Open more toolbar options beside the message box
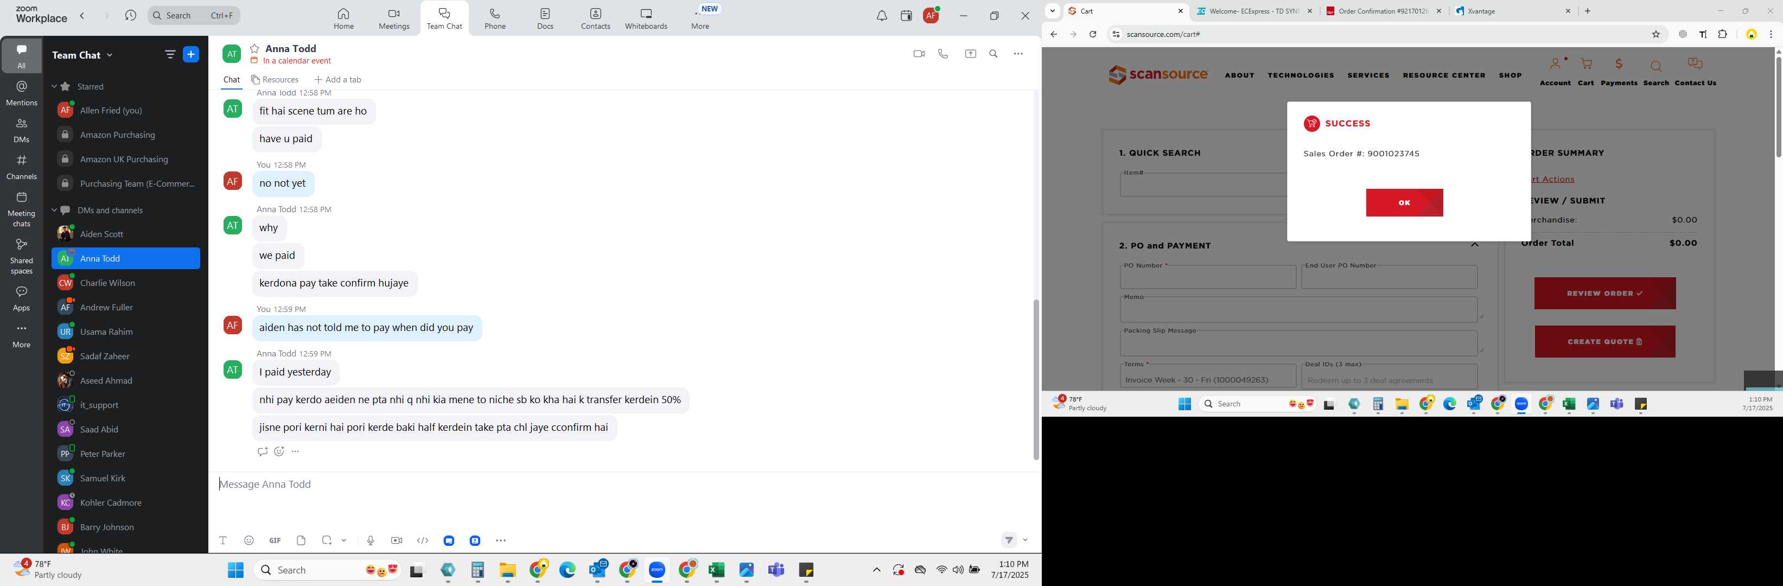The image size is (1783, 586). click(x=501, y=540)
